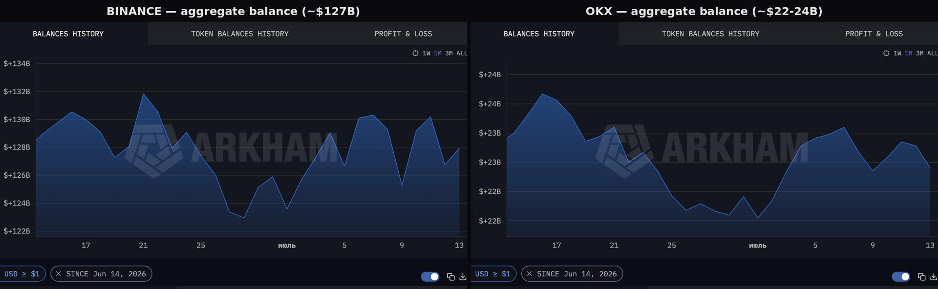Click date label 25 on OKX chart axis
Screen dimensions: 938x289
(672, 246)
